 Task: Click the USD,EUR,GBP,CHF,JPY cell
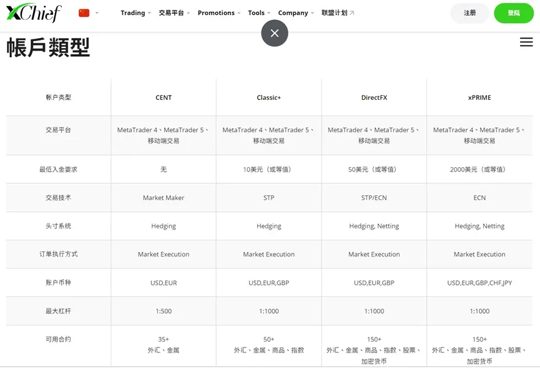pos(479,283)
